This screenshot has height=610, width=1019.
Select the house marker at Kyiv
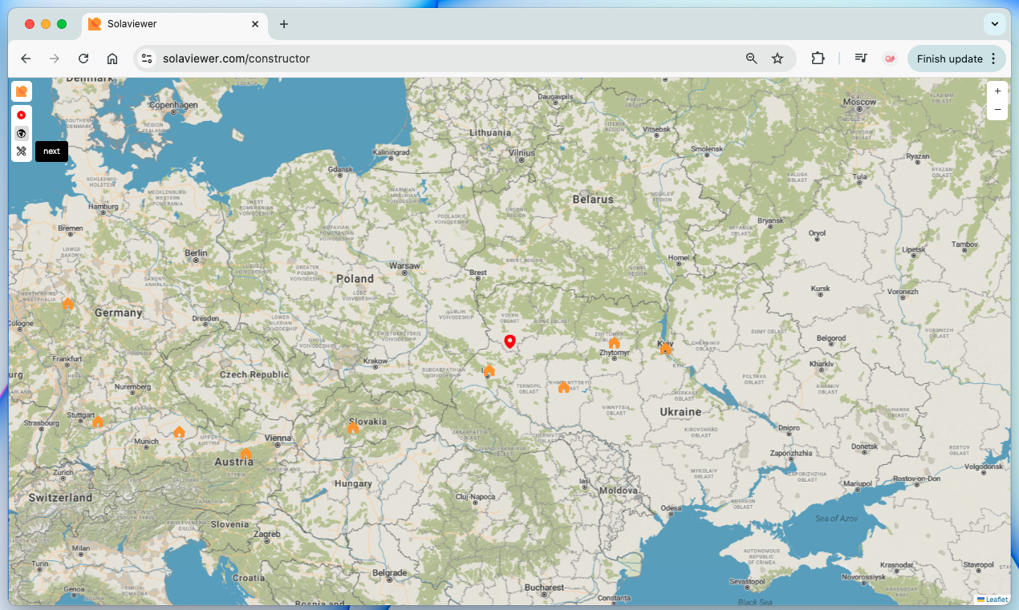[x=665, y=349]
